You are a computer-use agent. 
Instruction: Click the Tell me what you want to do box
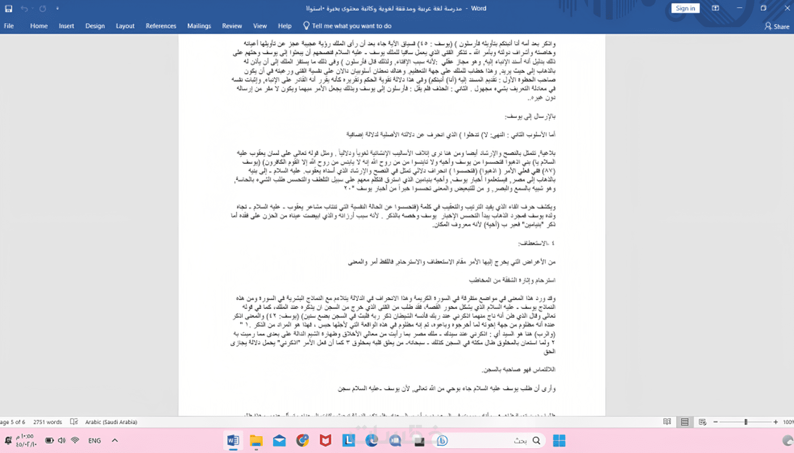tap(347, 26)
